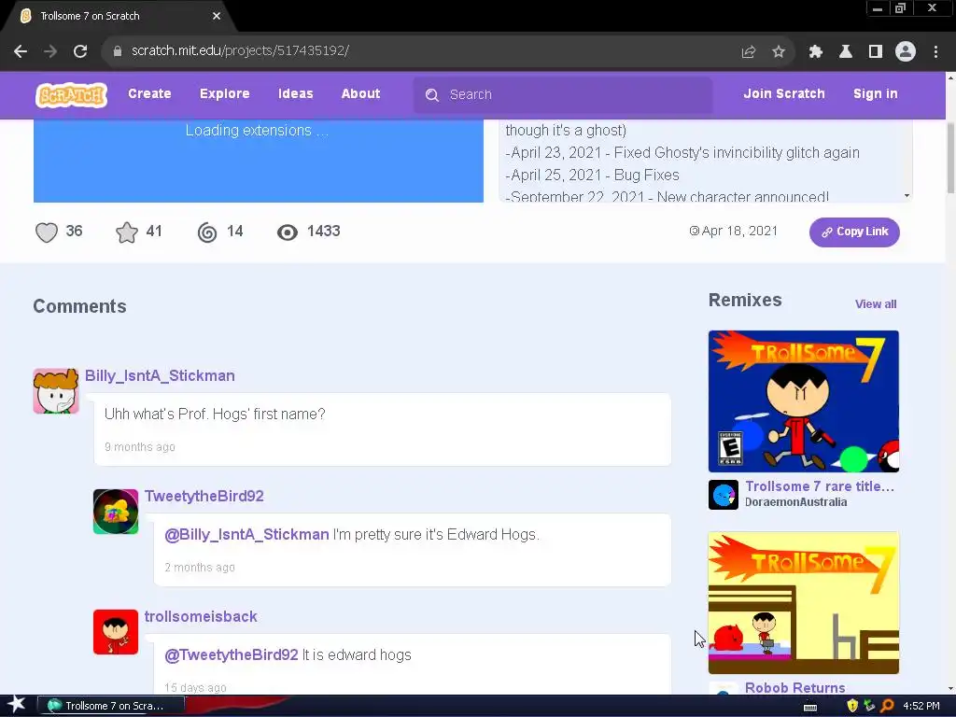Select the Trollsome 7 on Scratch tab
Viewport: 956px width, 717px height.
point(116,17)
